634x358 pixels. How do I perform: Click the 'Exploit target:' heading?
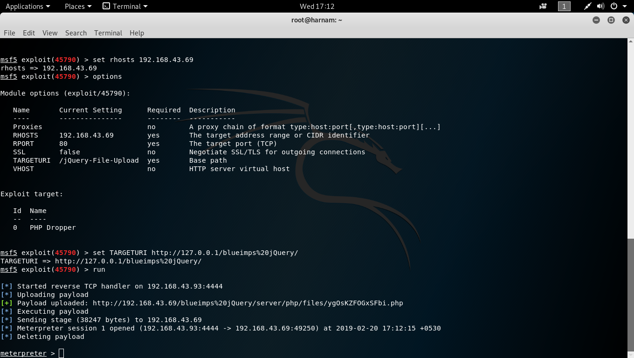(32, 194)
